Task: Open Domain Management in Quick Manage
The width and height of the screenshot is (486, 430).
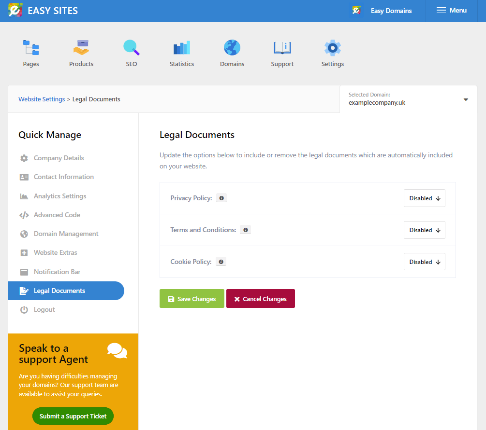Action: click(x=66, y=234)
